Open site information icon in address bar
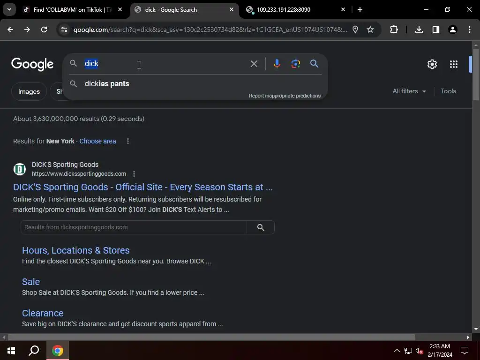 point(64,30)
